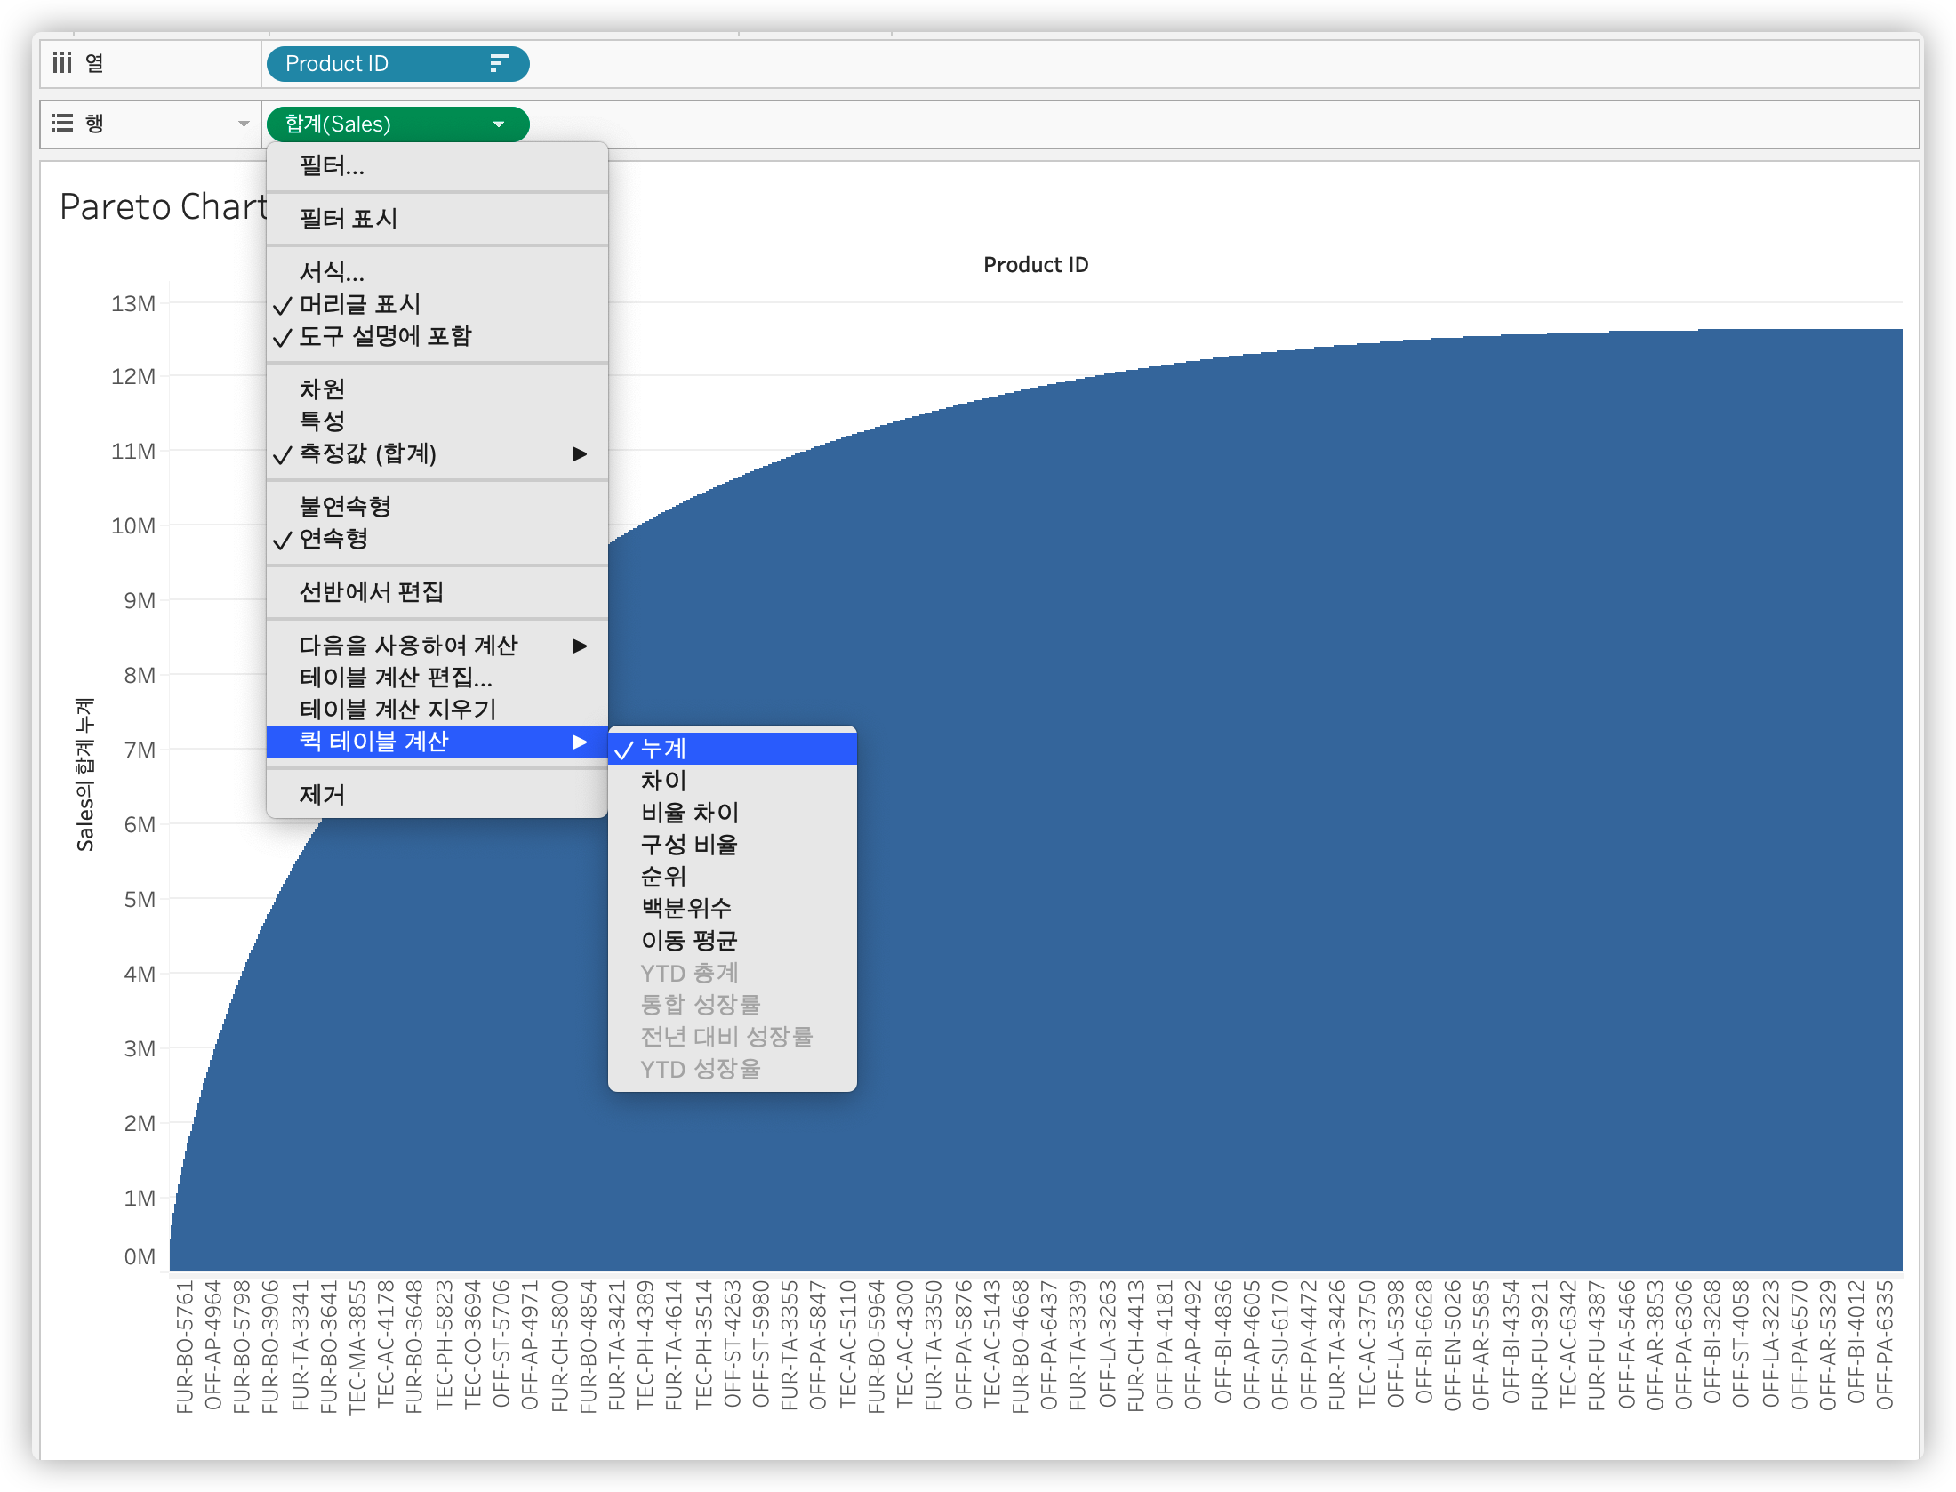
Task: Click 테이블 계산 편집... entry
Action: (x=396, y=678)
